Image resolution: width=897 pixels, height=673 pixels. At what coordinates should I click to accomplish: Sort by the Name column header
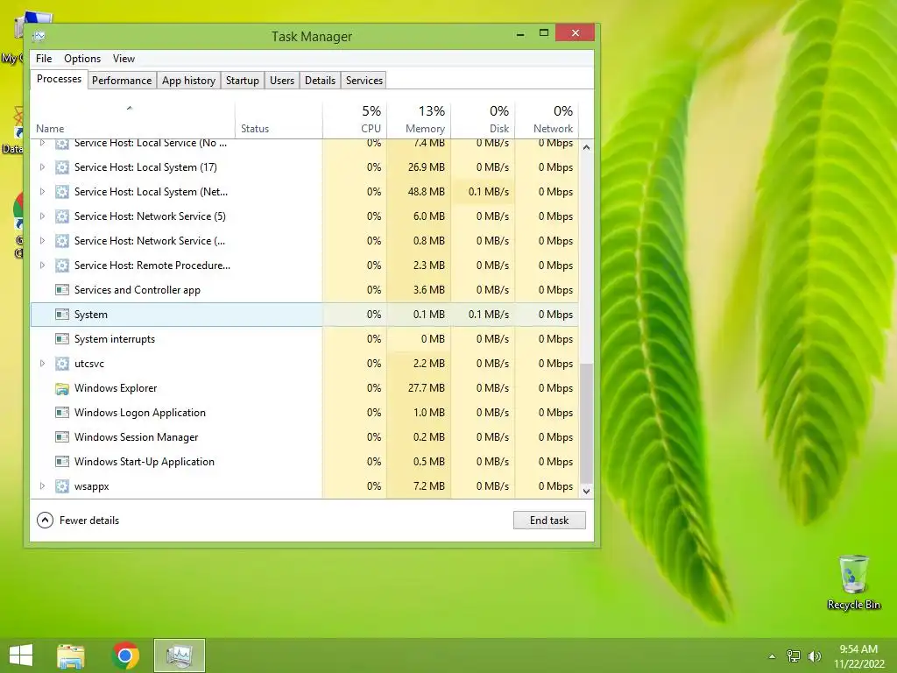click(133, 120)
